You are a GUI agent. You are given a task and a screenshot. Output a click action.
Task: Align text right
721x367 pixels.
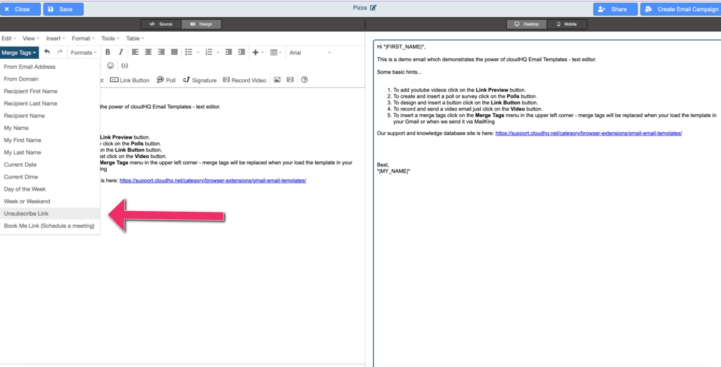pos(161,52)
